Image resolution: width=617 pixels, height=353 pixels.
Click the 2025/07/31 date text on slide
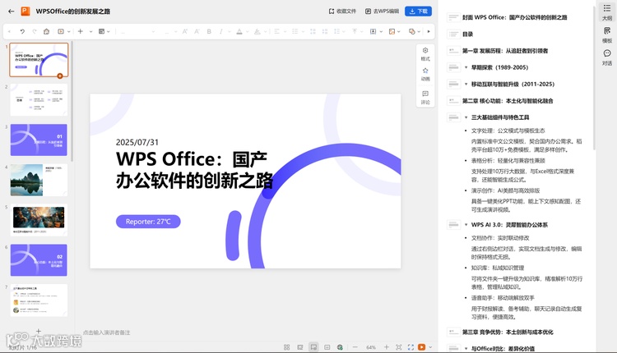(x=137, y=142)
